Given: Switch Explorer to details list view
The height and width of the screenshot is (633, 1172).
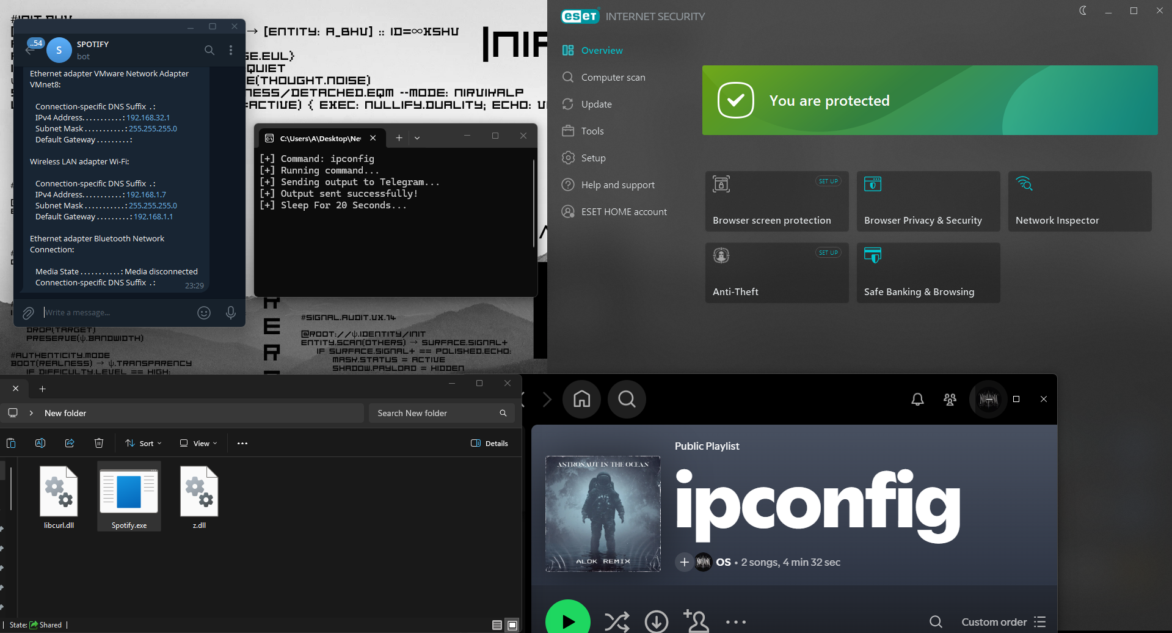Looking at the screenshot, I should pos(497,625).
